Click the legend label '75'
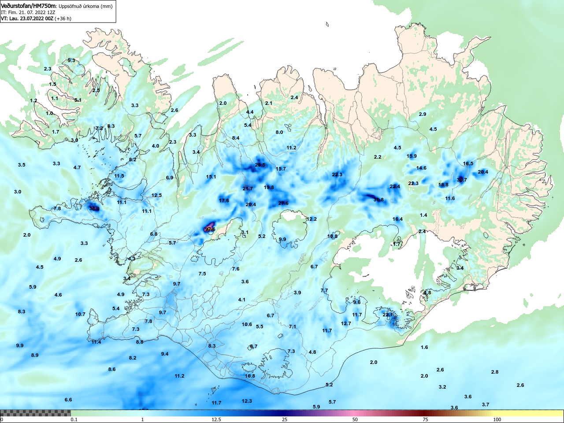Image resolution: width=564 pixels, height=423 pixels. (425, 419)
